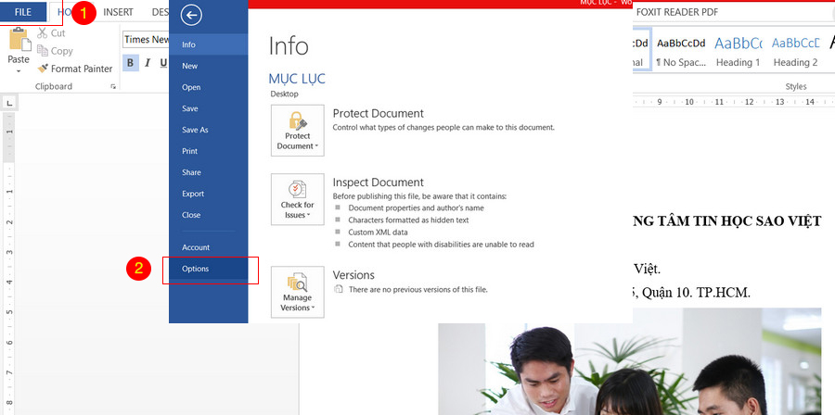Viewport: 835px width, 415px height.
Task: Click the back arrow in backstage view
Action: [191, 16]
